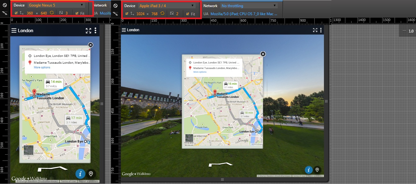
Task: Click Madame Tussauds red pin in Nexus 5 map
Action: click(34, 92)
